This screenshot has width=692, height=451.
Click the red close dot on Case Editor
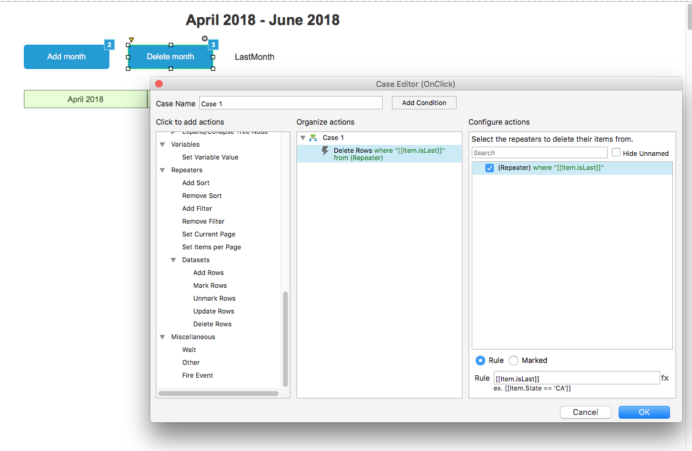tap(159, 84)
